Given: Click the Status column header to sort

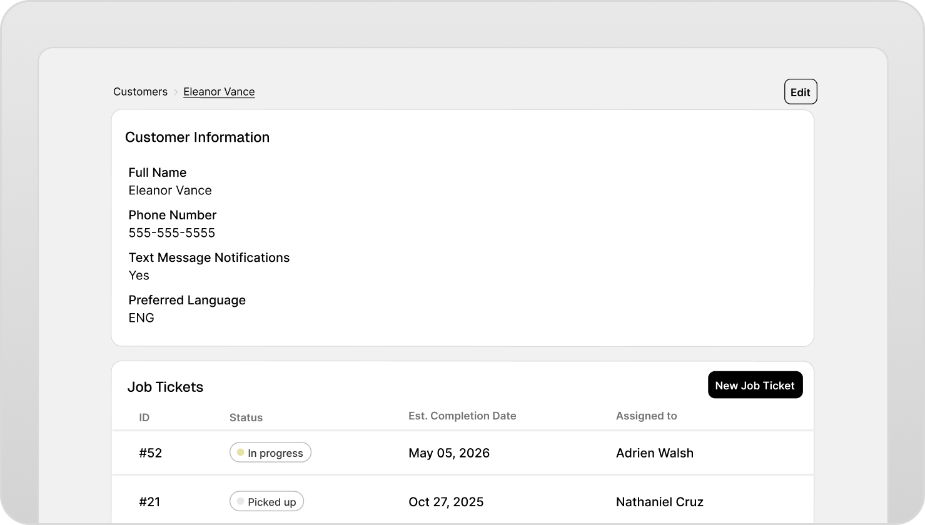Looking at the screenshot, I should coord(246,417).
